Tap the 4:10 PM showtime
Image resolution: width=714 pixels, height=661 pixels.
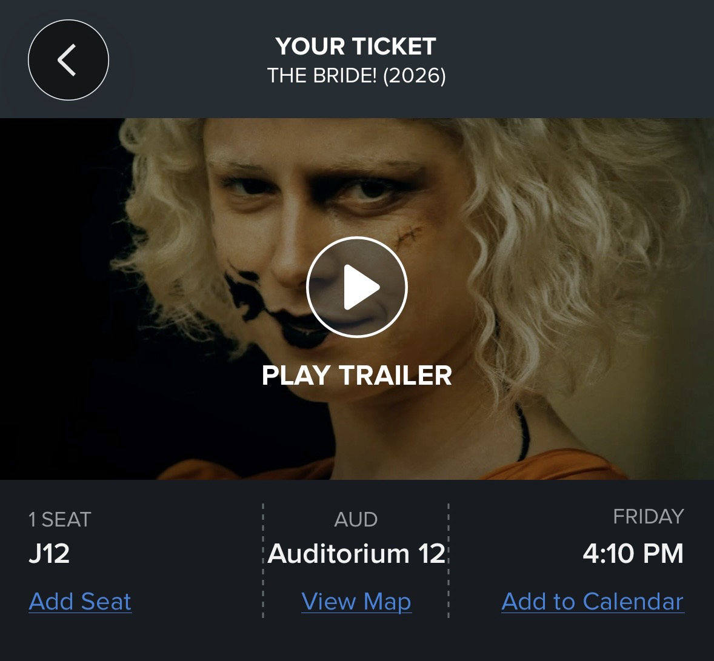pyautogui.click(x=633, y=553)
